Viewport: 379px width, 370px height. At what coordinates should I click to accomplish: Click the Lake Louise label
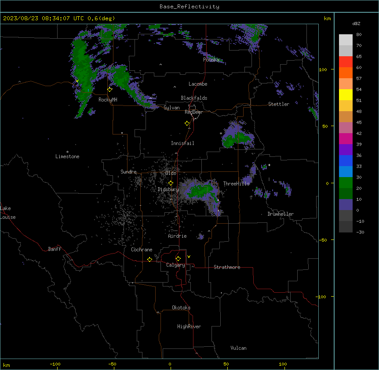click(x=8, y=213)
